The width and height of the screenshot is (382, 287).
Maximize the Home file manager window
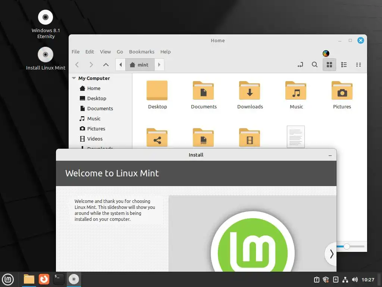[350, 40]
